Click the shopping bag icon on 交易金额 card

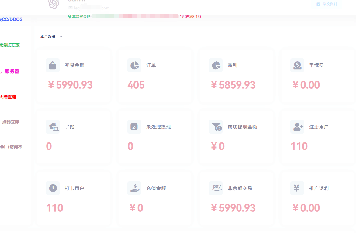click(53, 65)
